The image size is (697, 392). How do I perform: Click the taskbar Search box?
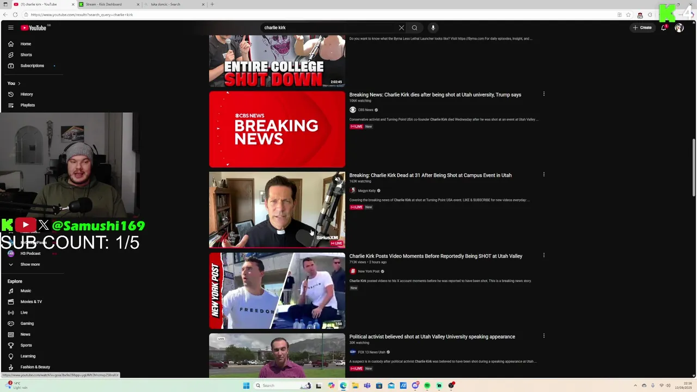(x=283, y=385)
